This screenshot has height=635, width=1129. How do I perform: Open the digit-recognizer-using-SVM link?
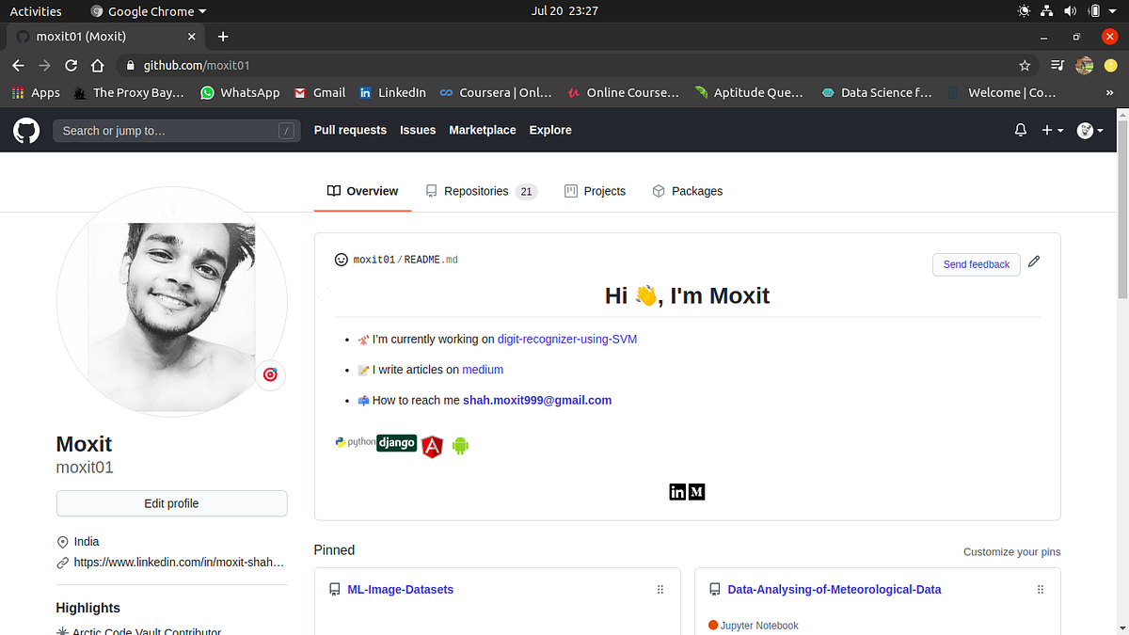[x=566, y=339]
